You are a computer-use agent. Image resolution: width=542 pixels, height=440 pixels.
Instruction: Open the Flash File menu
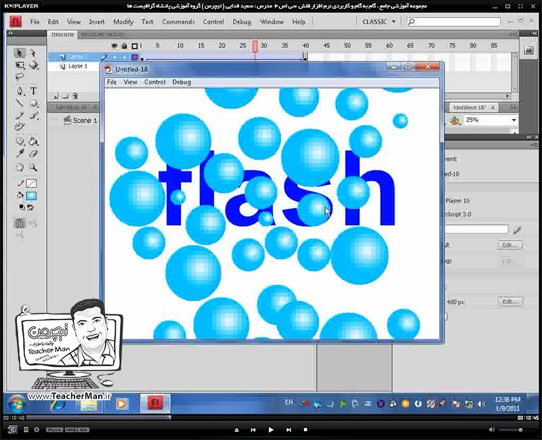35,22
